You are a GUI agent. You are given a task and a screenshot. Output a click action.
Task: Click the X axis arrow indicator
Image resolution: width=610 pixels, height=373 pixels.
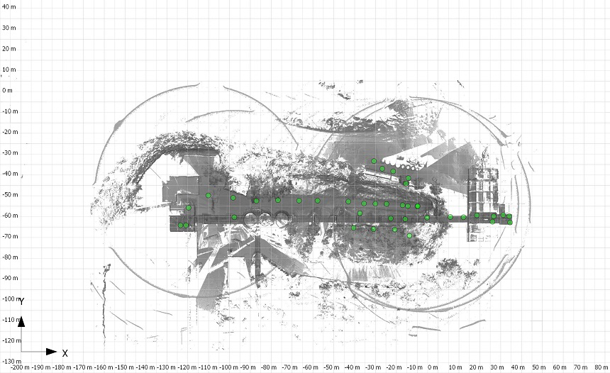[x=50, y=351]
